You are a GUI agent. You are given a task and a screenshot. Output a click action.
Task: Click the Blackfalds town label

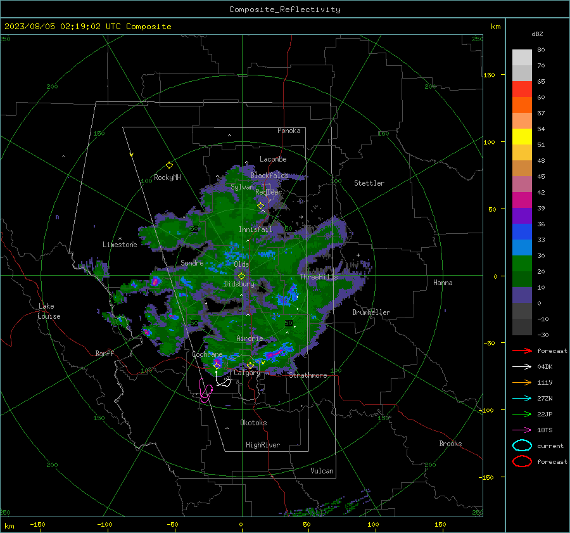click(x=269, y=176)
